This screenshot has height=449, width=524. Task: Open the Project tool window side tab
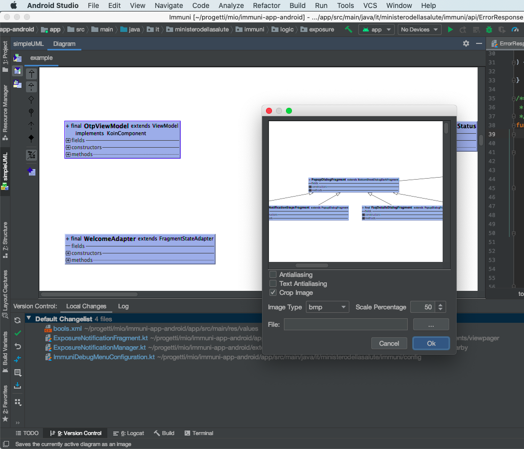click(x=5, y=56)
